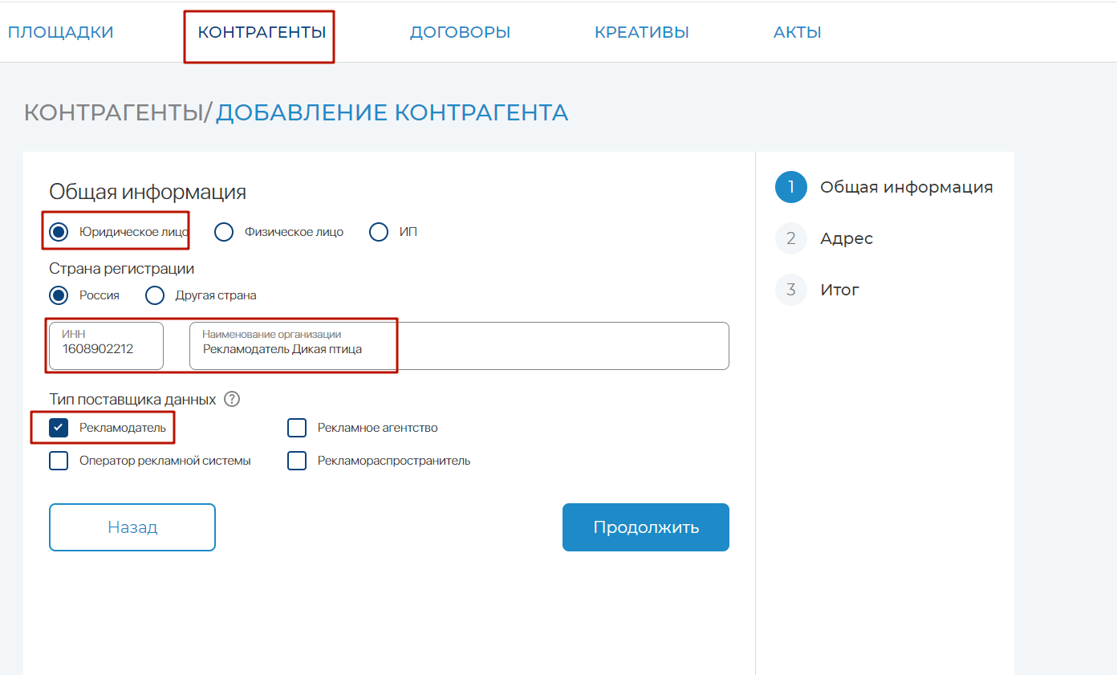Select the Физическое лицо radio button
This screenshot has width=1117, height=675.
[x=224, y=232]
